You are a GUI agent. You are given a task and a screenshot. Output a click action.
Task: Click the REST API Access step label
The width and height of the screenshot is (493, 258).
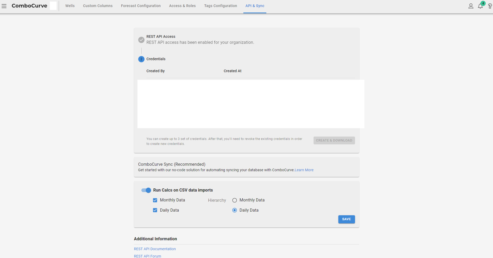pos(161,36)
